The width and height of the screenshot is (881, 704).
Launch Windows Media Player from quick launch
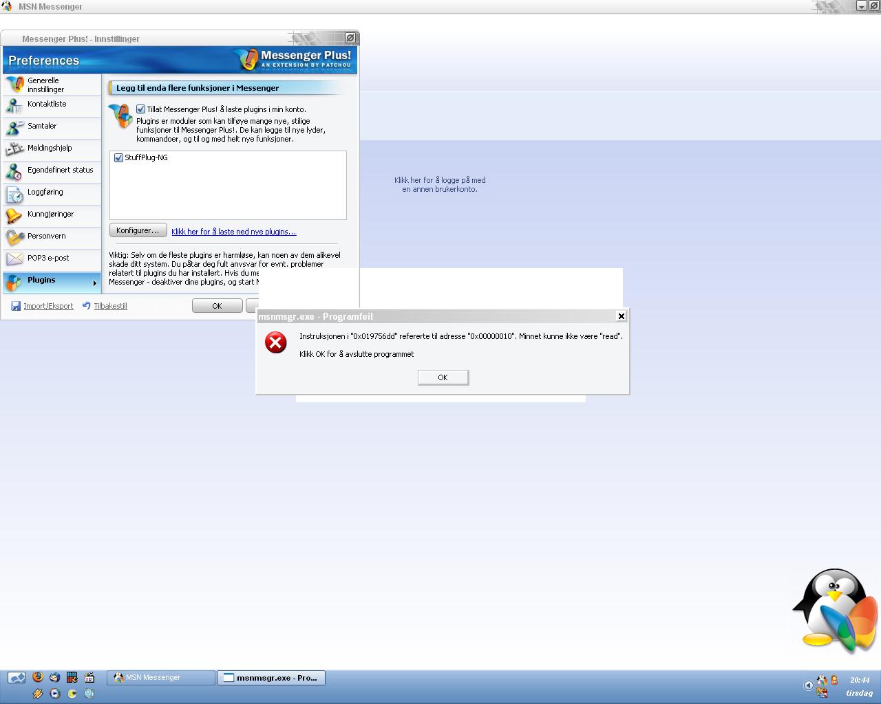click(x=54, y=694)
